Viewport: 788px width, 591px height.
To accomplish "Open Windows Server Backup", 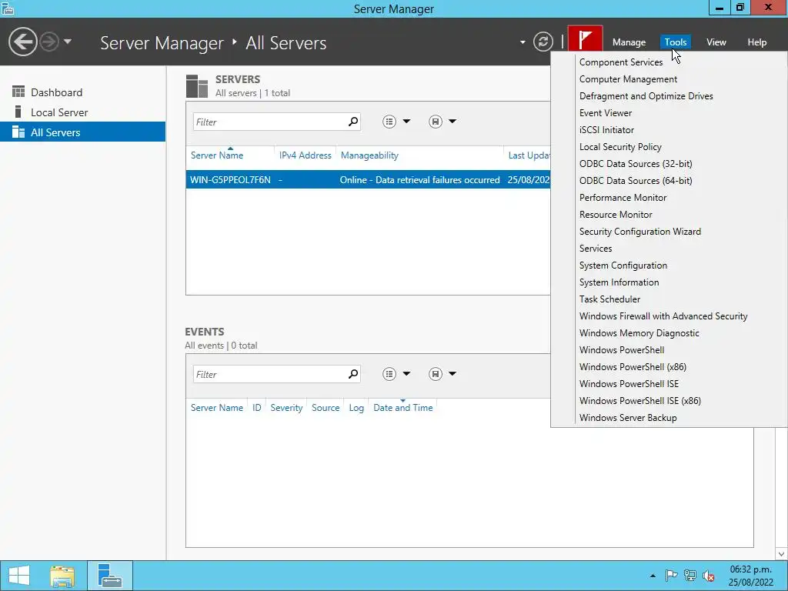I will tap(628, 418).
